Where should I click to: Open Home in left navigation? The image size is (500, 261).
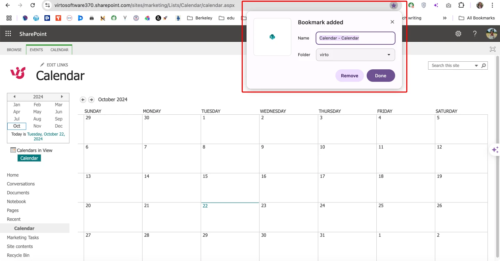click(13, 175)
